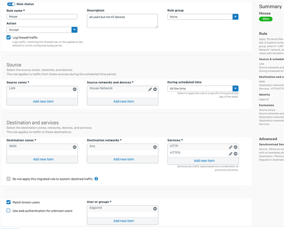Remove Any from destination networks

tap(155, 147)
